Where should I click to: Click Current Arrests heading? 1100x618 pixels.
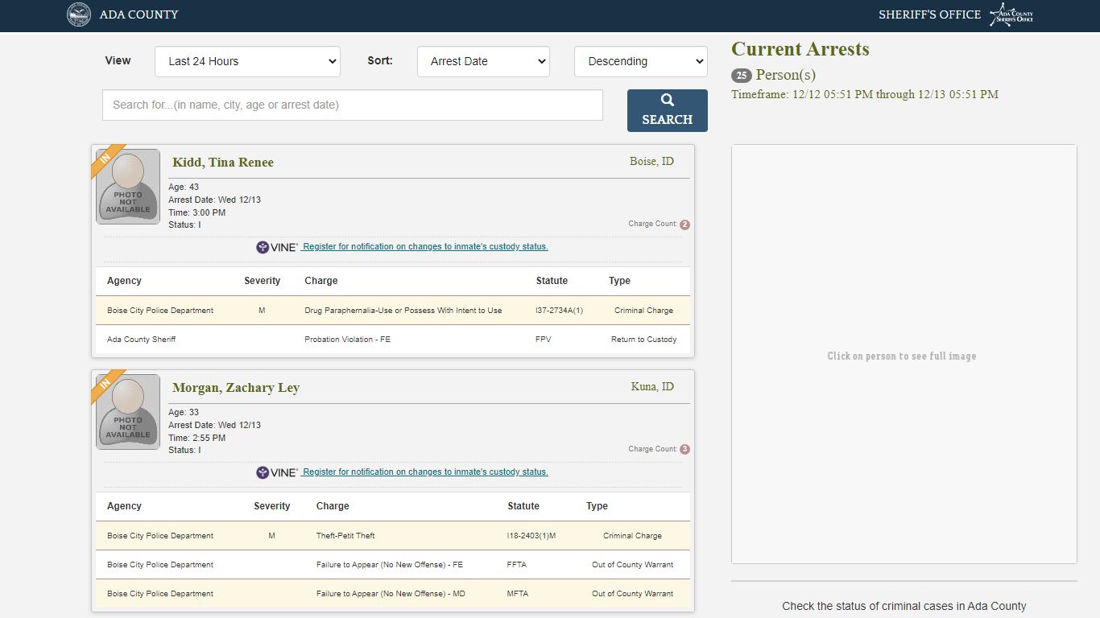point(800,49)
